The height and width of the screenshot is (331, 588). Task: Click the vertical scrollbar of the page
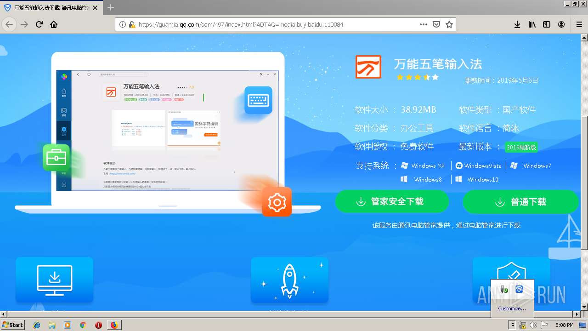point(584,172)
